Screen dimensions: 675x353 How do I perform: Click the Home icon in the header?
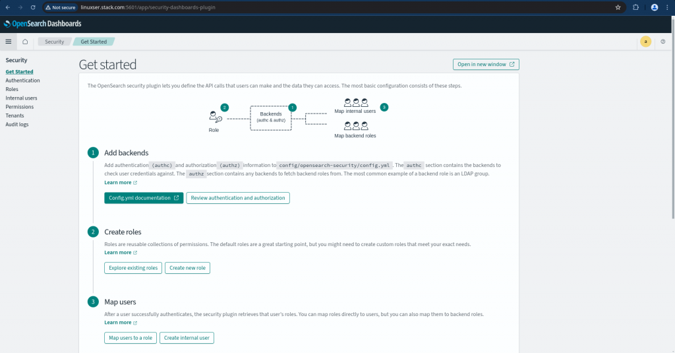point(25,42)
